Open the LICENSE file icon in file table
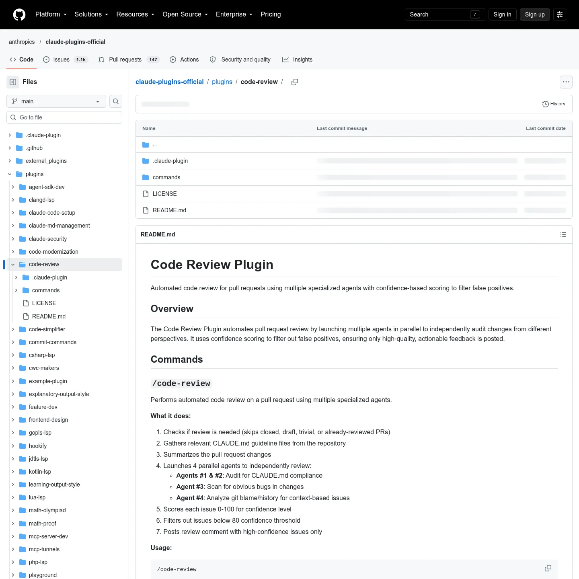 click(x=146, y=194)
